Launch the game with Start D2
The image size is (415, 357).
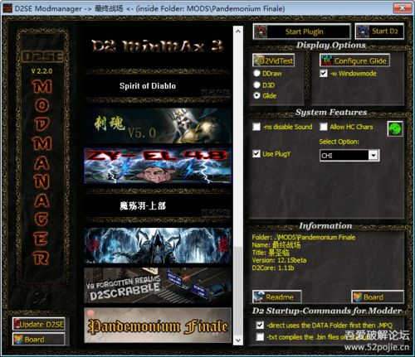tap(379, 31)
